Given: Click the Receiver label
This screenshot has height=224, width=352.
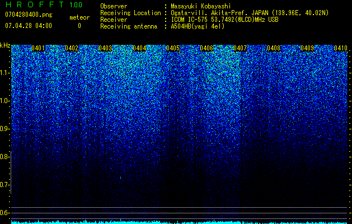Looking at the screenshot, I should (114, 20).
